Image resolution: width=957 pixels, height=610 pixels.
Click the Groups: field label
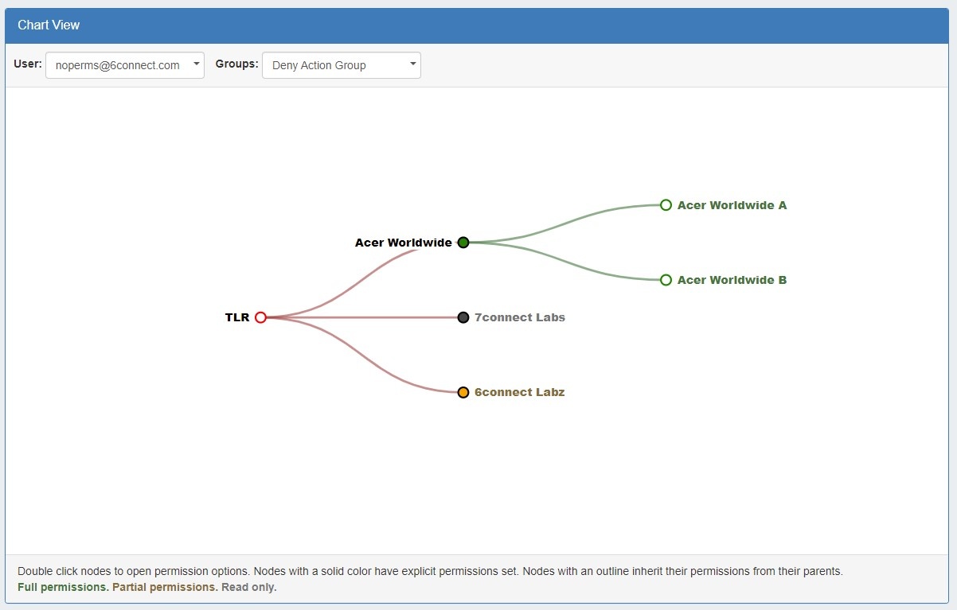pyautogui.click(x=236, y=64)
